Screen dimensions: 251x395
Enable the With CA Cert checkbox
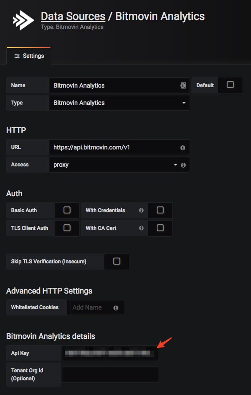160,228
